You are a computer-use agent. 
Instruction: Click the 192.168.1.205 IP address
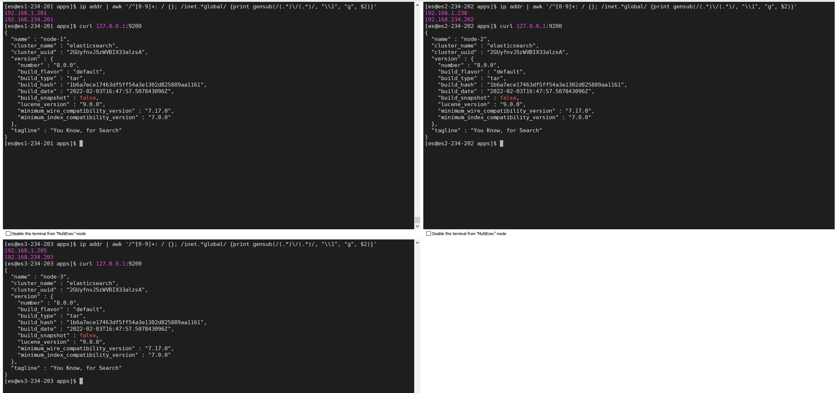[x=25, y=251]
